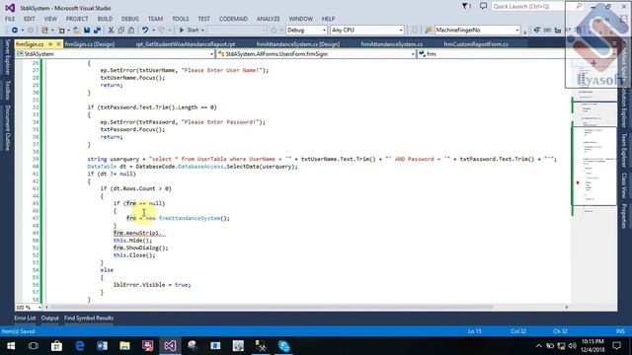The width and height of the screenshot is (632, 355).
Task: Switch to frmAttandanceSystem.cs code tab
Action: coord(391,43)
